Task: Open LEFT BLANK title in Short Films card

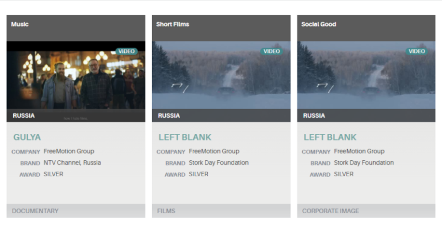Action: pos(185,137)
